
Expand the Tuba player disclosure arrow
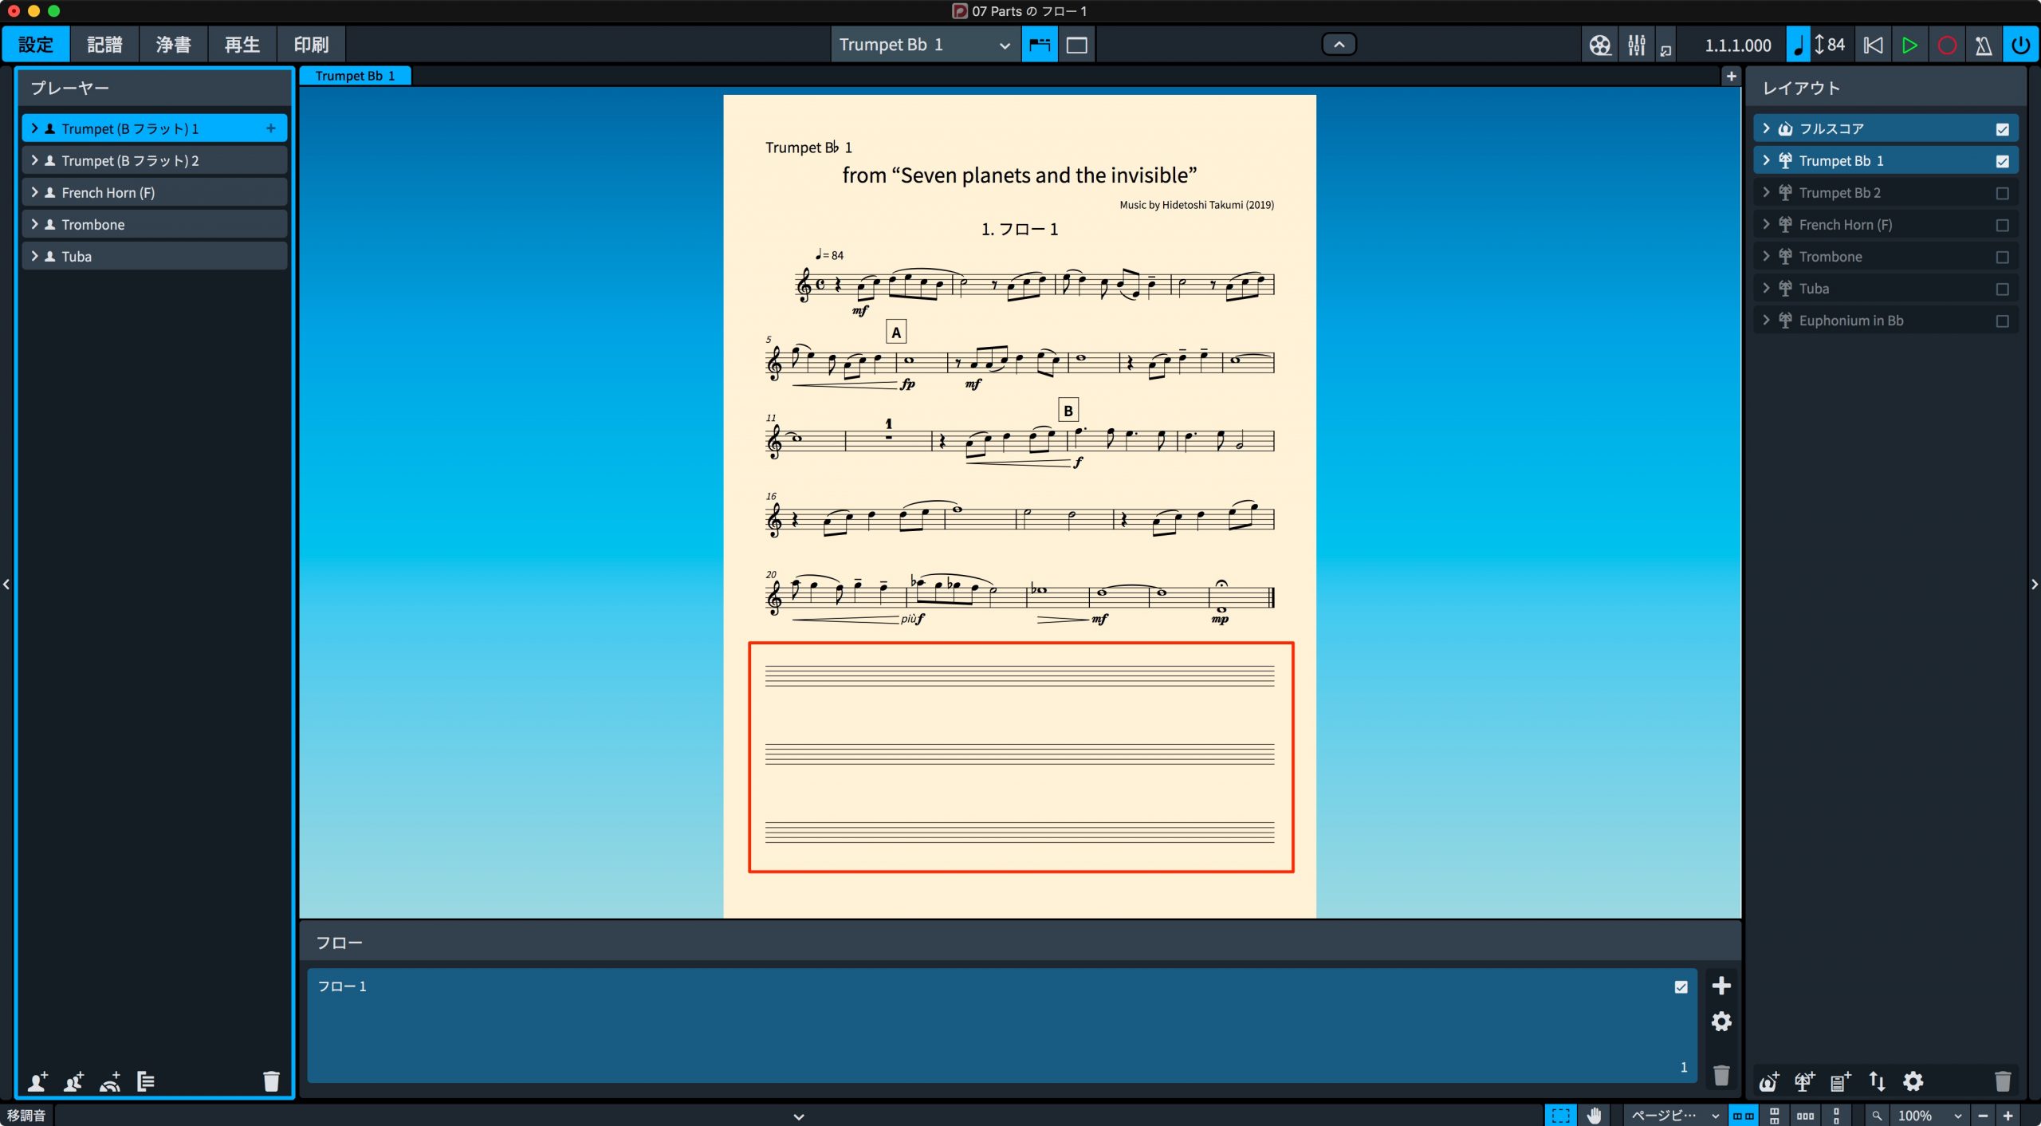pos(34,256)
